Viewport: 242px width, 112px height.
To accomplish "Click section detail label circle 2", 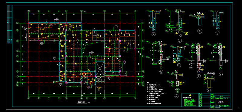I will coord(180,41).
